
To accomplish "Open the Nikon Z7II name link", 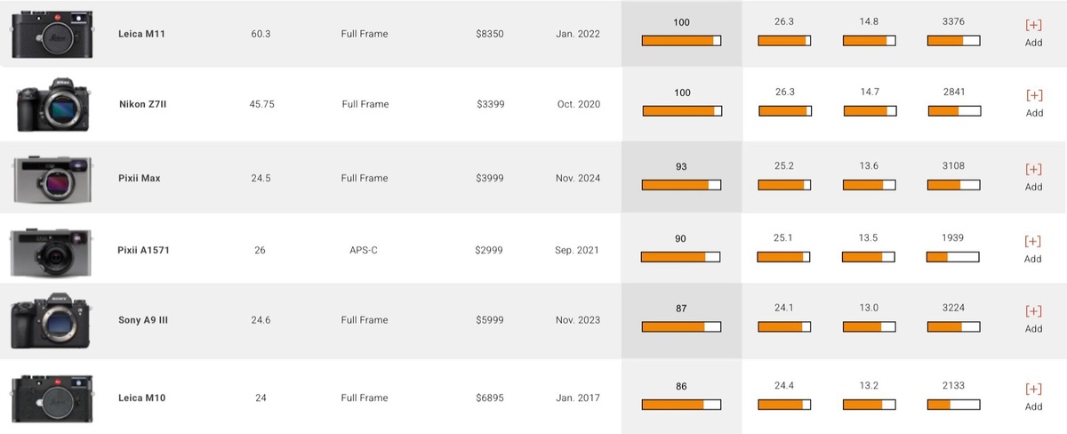I will pyautogui.click(x=142, y=104).
